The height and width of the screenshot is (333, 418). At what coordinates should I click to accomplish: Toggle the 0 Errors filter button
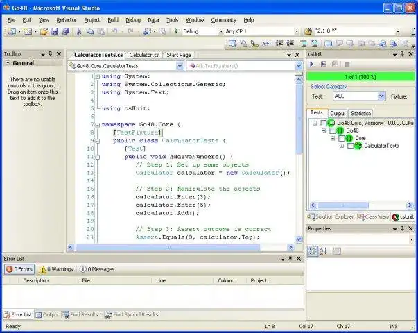pyautogui.click(x=19, y=269)
